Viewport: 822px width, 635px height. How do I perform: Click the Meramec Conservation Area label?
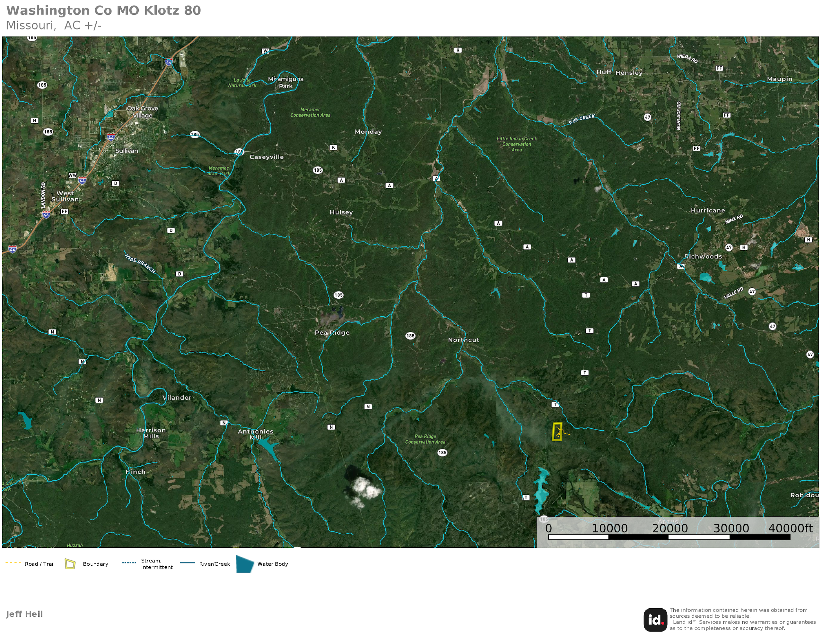[x=310, y=113]
